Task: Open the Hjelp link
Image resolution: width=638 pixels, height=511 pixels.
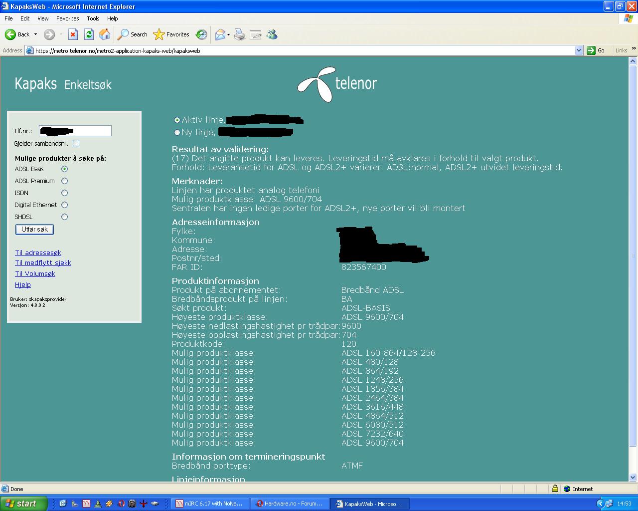Action: (23, 285)
